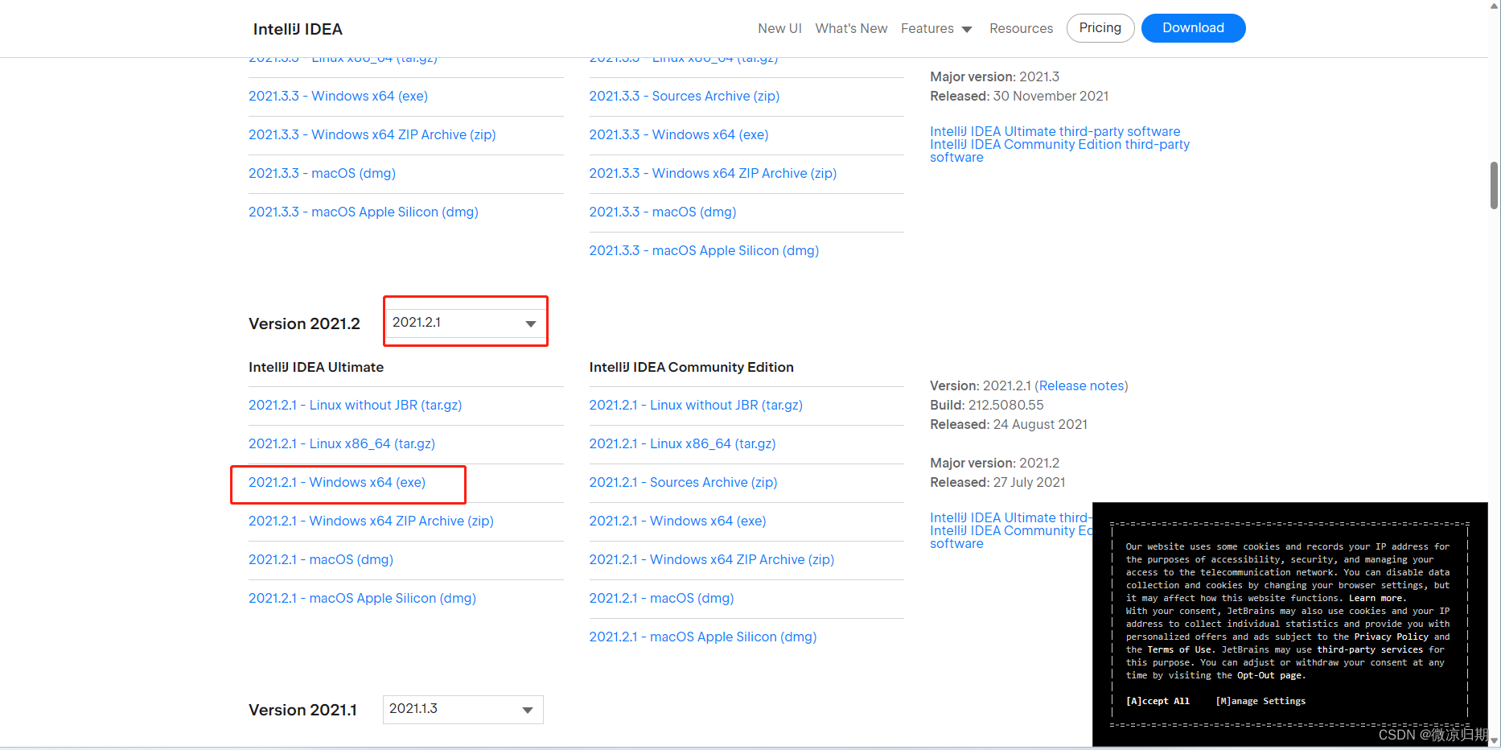
Task: Download Ultimate 2021.3.3 macOS Apple Silicon
Action: [x=364, y=212]
